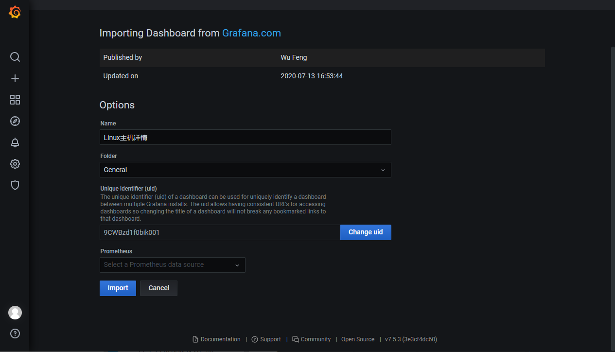
Task: Click the uid field containing 9CWBzd1f0bik001
Action: click(x=220, y=232)
